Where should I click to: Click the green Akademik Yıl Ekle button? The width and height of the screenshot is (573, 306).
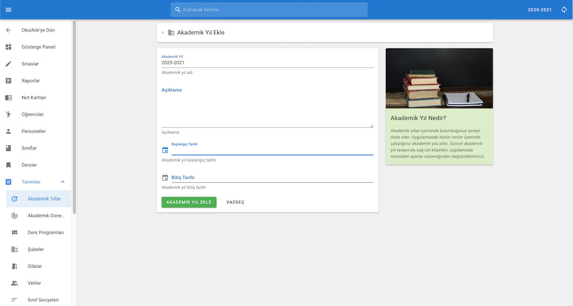point(189,202)
